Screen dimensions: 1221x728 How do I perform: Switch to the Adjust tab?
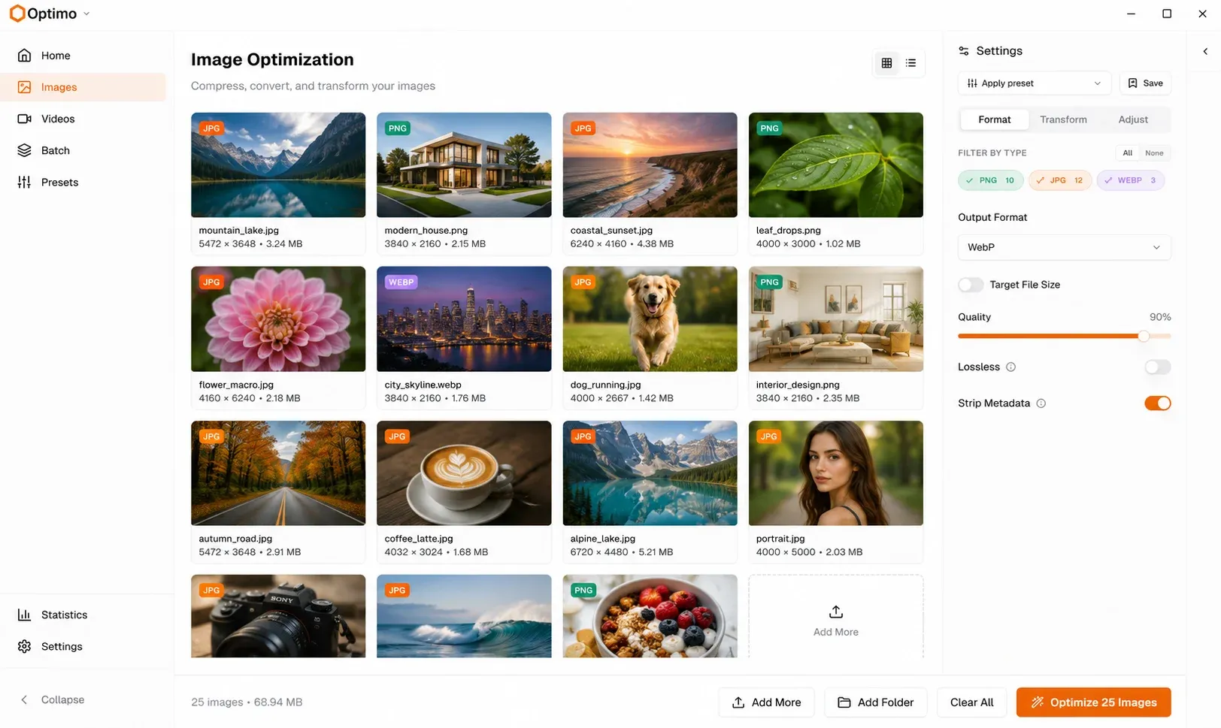[x=1132, y=119]
